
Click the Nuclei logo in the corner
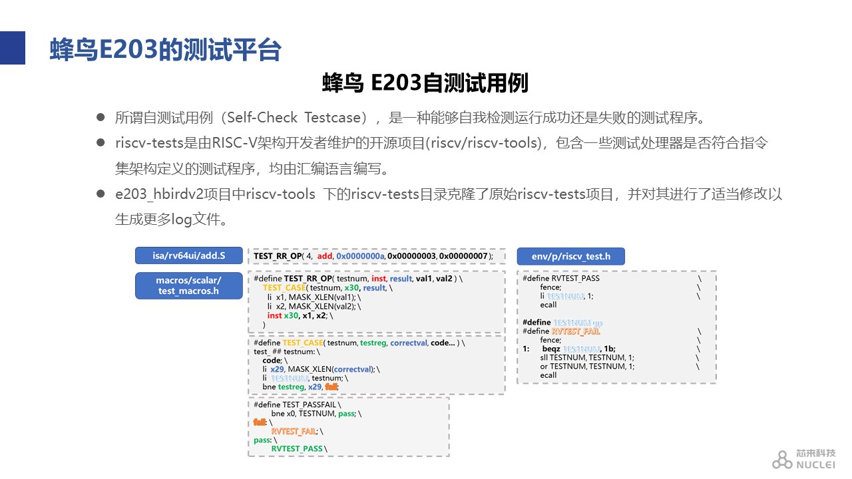803,460
